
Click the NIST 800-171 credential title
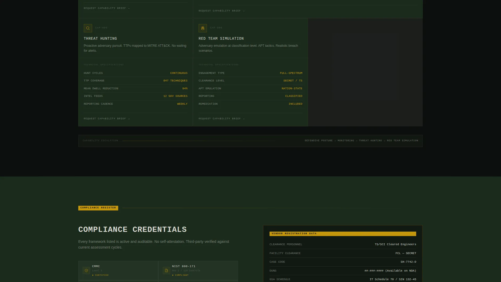click(x=184, y=266)
